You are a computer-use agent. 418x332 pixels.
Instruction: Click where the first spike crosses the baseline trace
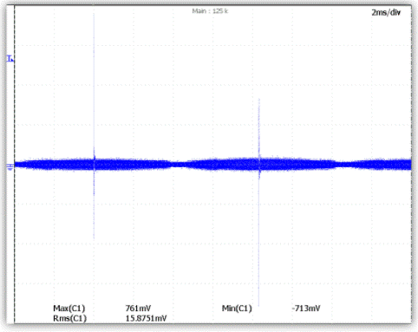(x=94, y=165)
